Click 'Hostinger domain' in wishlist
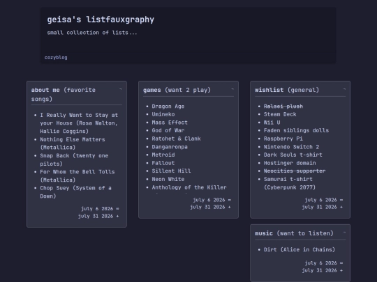The width and height of the screenshot is (377, 282). [290, 163]
